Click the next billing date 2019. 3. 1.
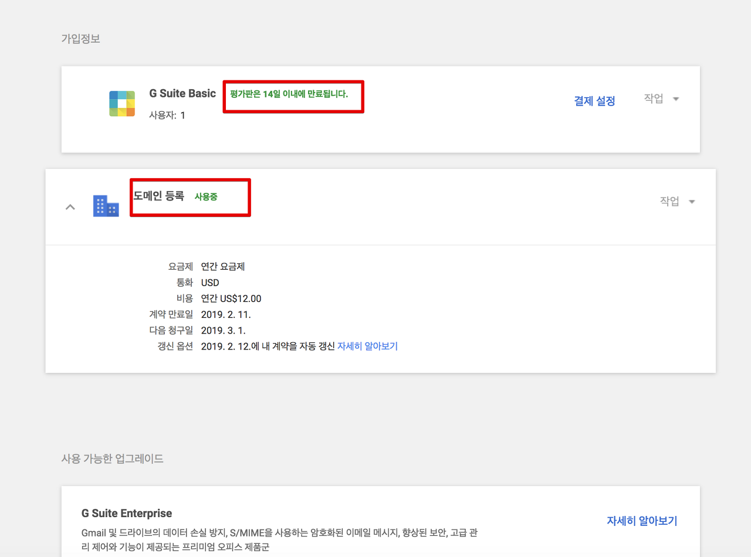This screenshot has height=557, width=751. point(223,330)
